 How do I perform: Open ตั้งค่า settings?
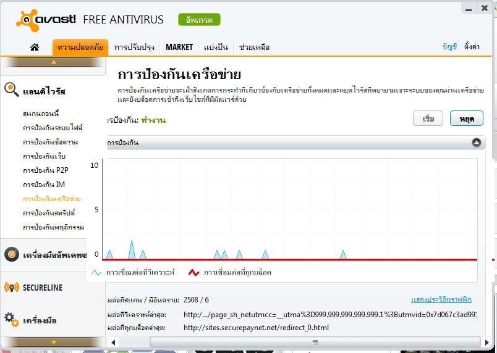click(472, 47)
